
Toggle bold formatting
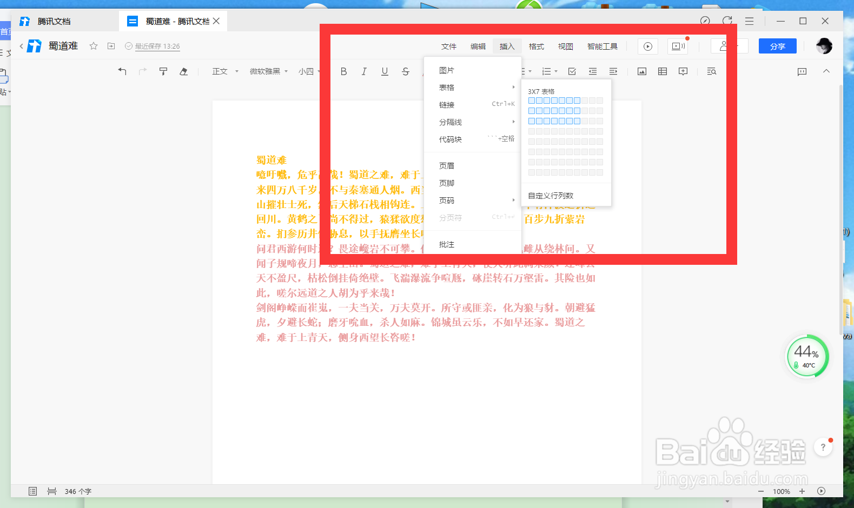343,71
